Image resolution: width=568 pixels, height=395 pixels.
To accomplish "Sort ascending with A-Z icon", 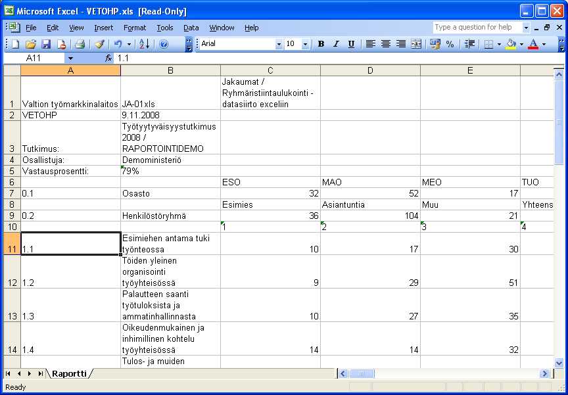I will point(144,44).
